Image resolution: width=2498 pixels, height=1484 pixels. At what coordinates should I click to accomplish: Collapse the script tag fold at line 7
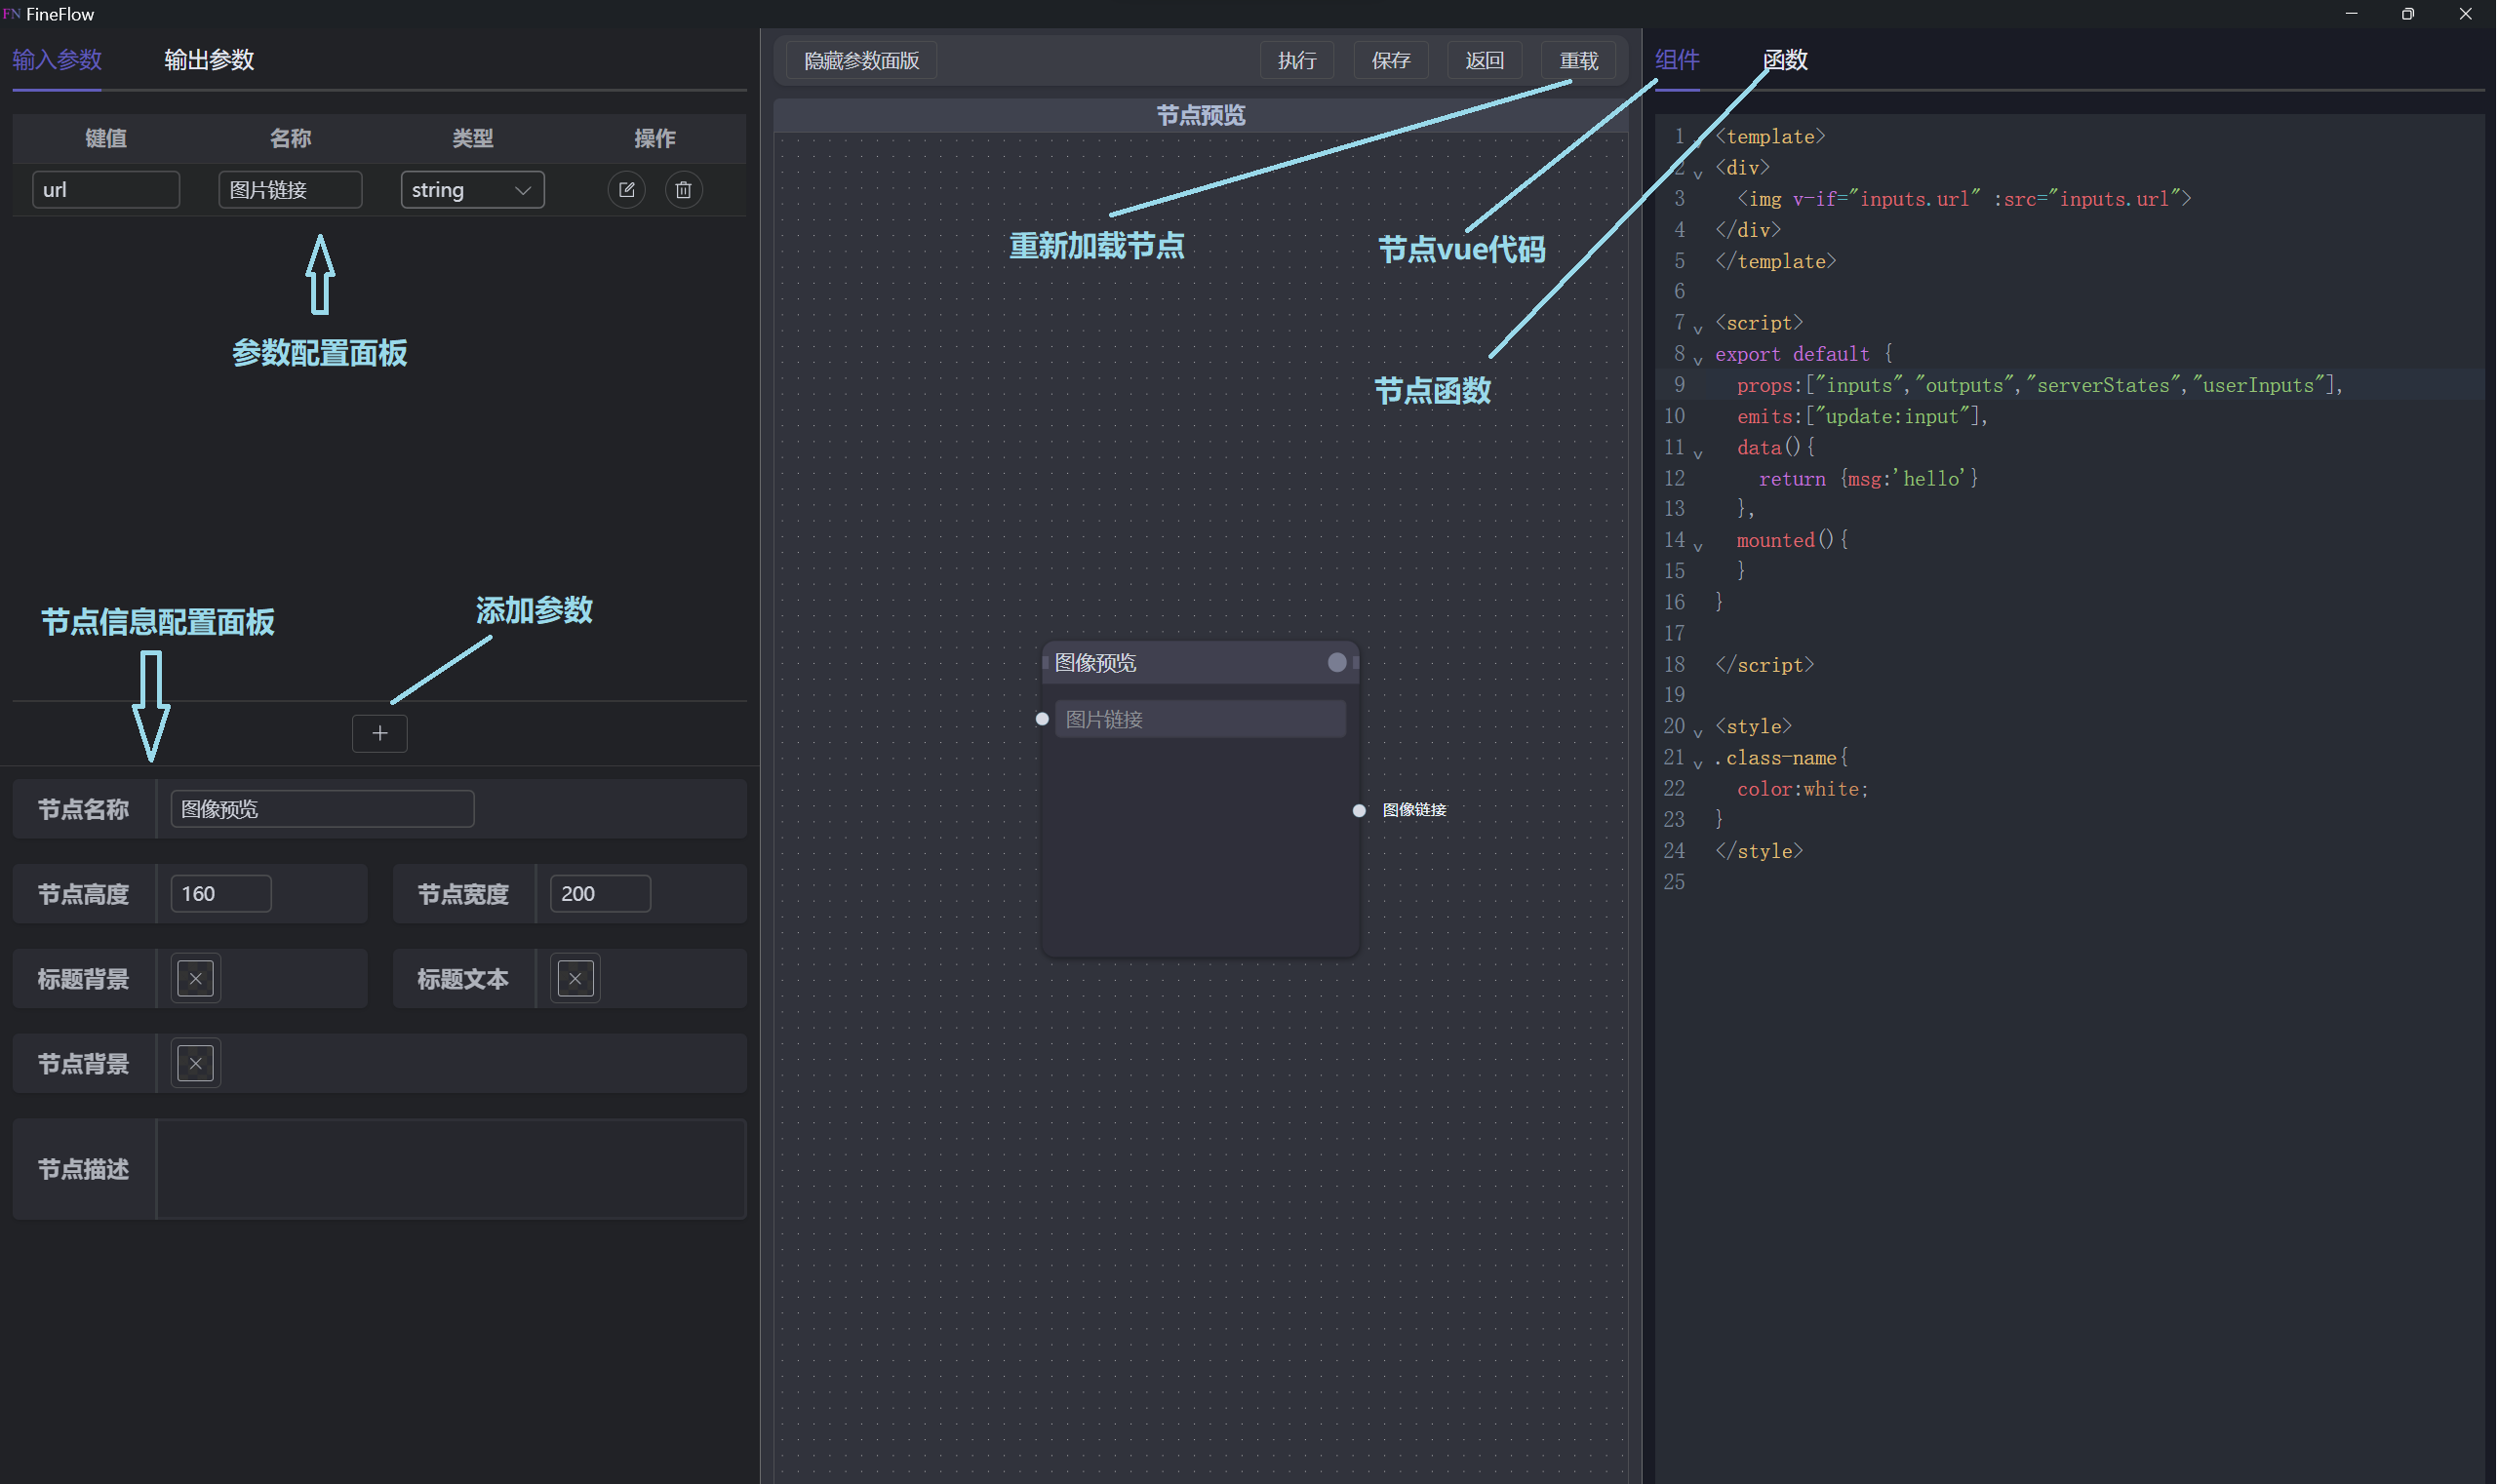1697,329
